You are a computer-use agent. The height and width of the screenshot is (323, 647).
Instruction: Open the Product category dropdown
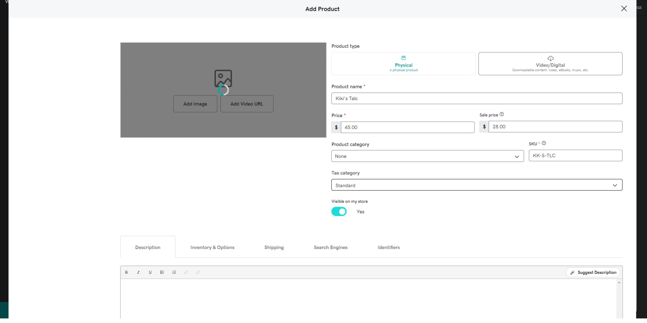coord(427,156)
